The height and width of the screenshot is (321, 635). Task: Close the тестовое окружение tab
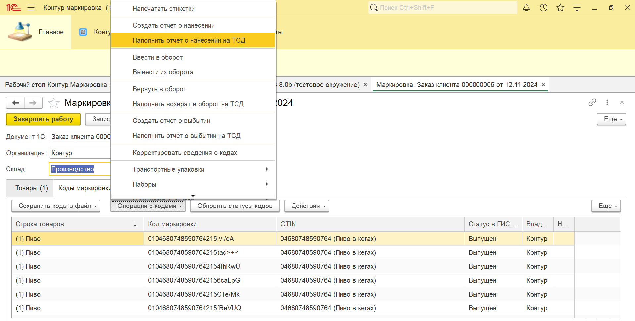click(x=365, y=85)
